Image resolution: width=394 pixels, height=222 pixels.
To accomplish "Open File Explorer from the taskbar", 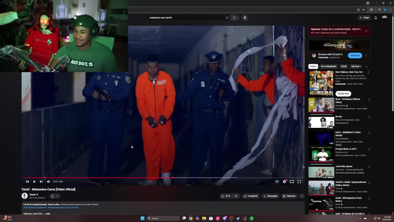I will [x=204, y=218].
